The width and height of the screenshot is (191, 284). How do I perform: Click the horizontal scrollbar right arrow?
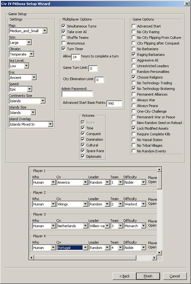pos(154,258)
